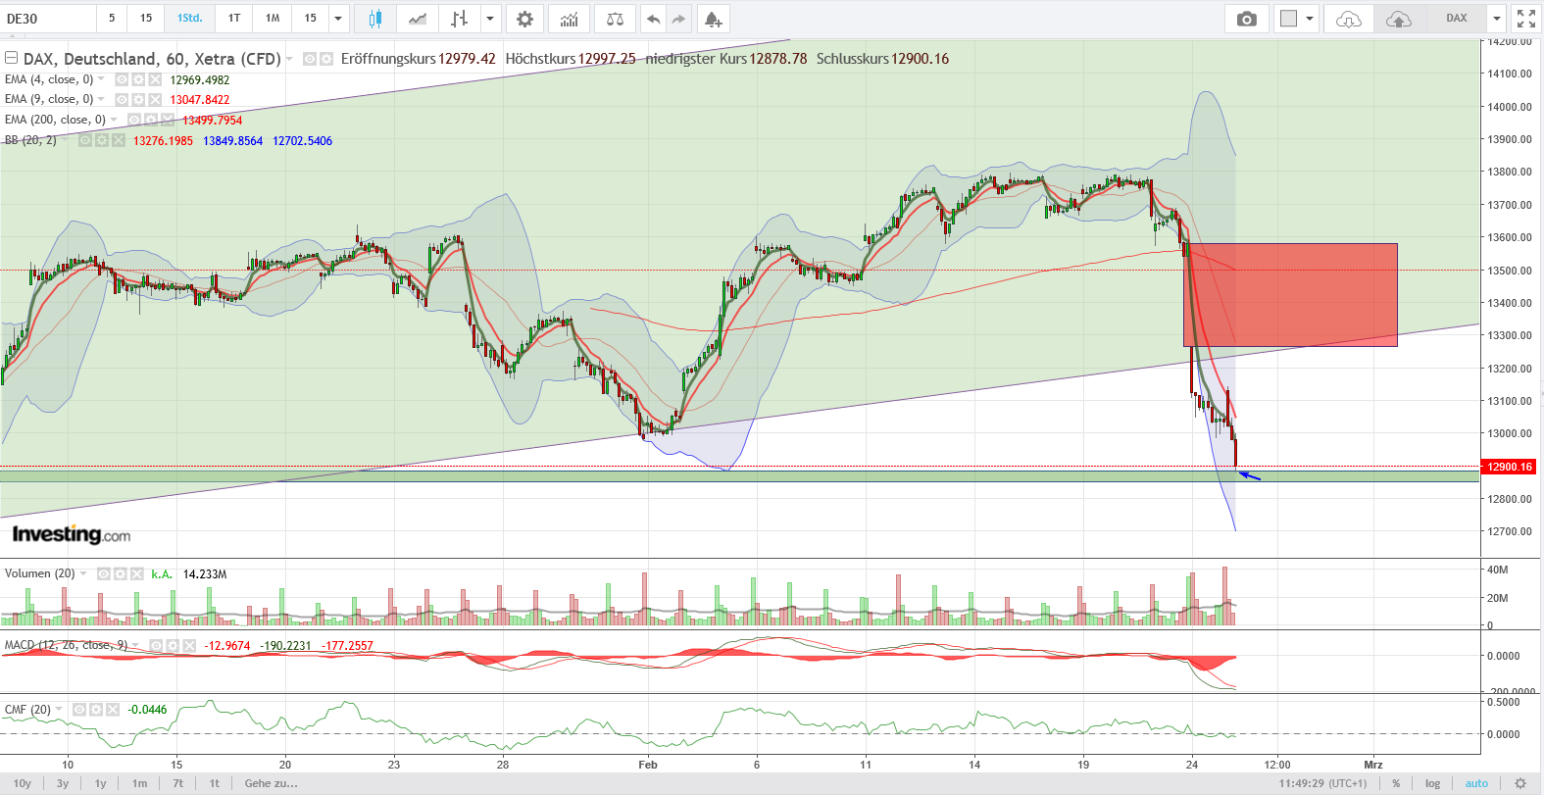Hide the Volumen (20) indicator
Screen dimensions: 1544x795
coord(103,573)
